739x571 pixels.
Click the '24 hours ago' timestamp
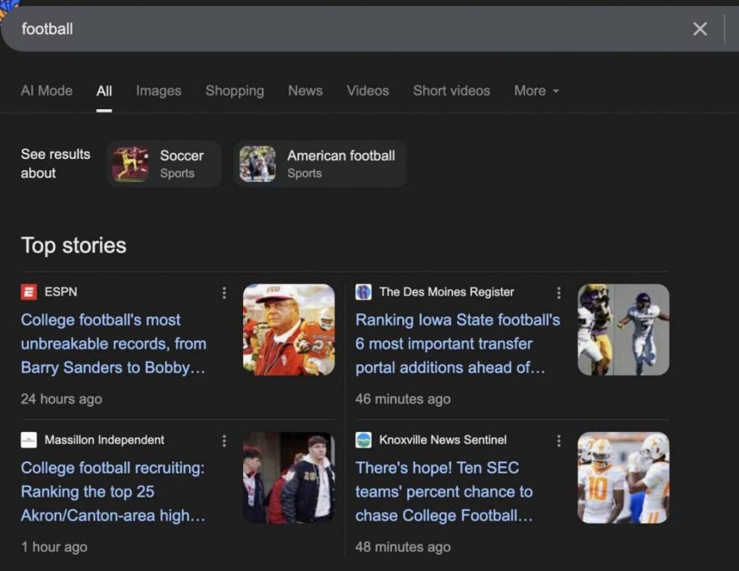(x=61, y=398)
